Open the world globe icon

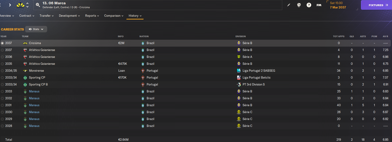299,5
